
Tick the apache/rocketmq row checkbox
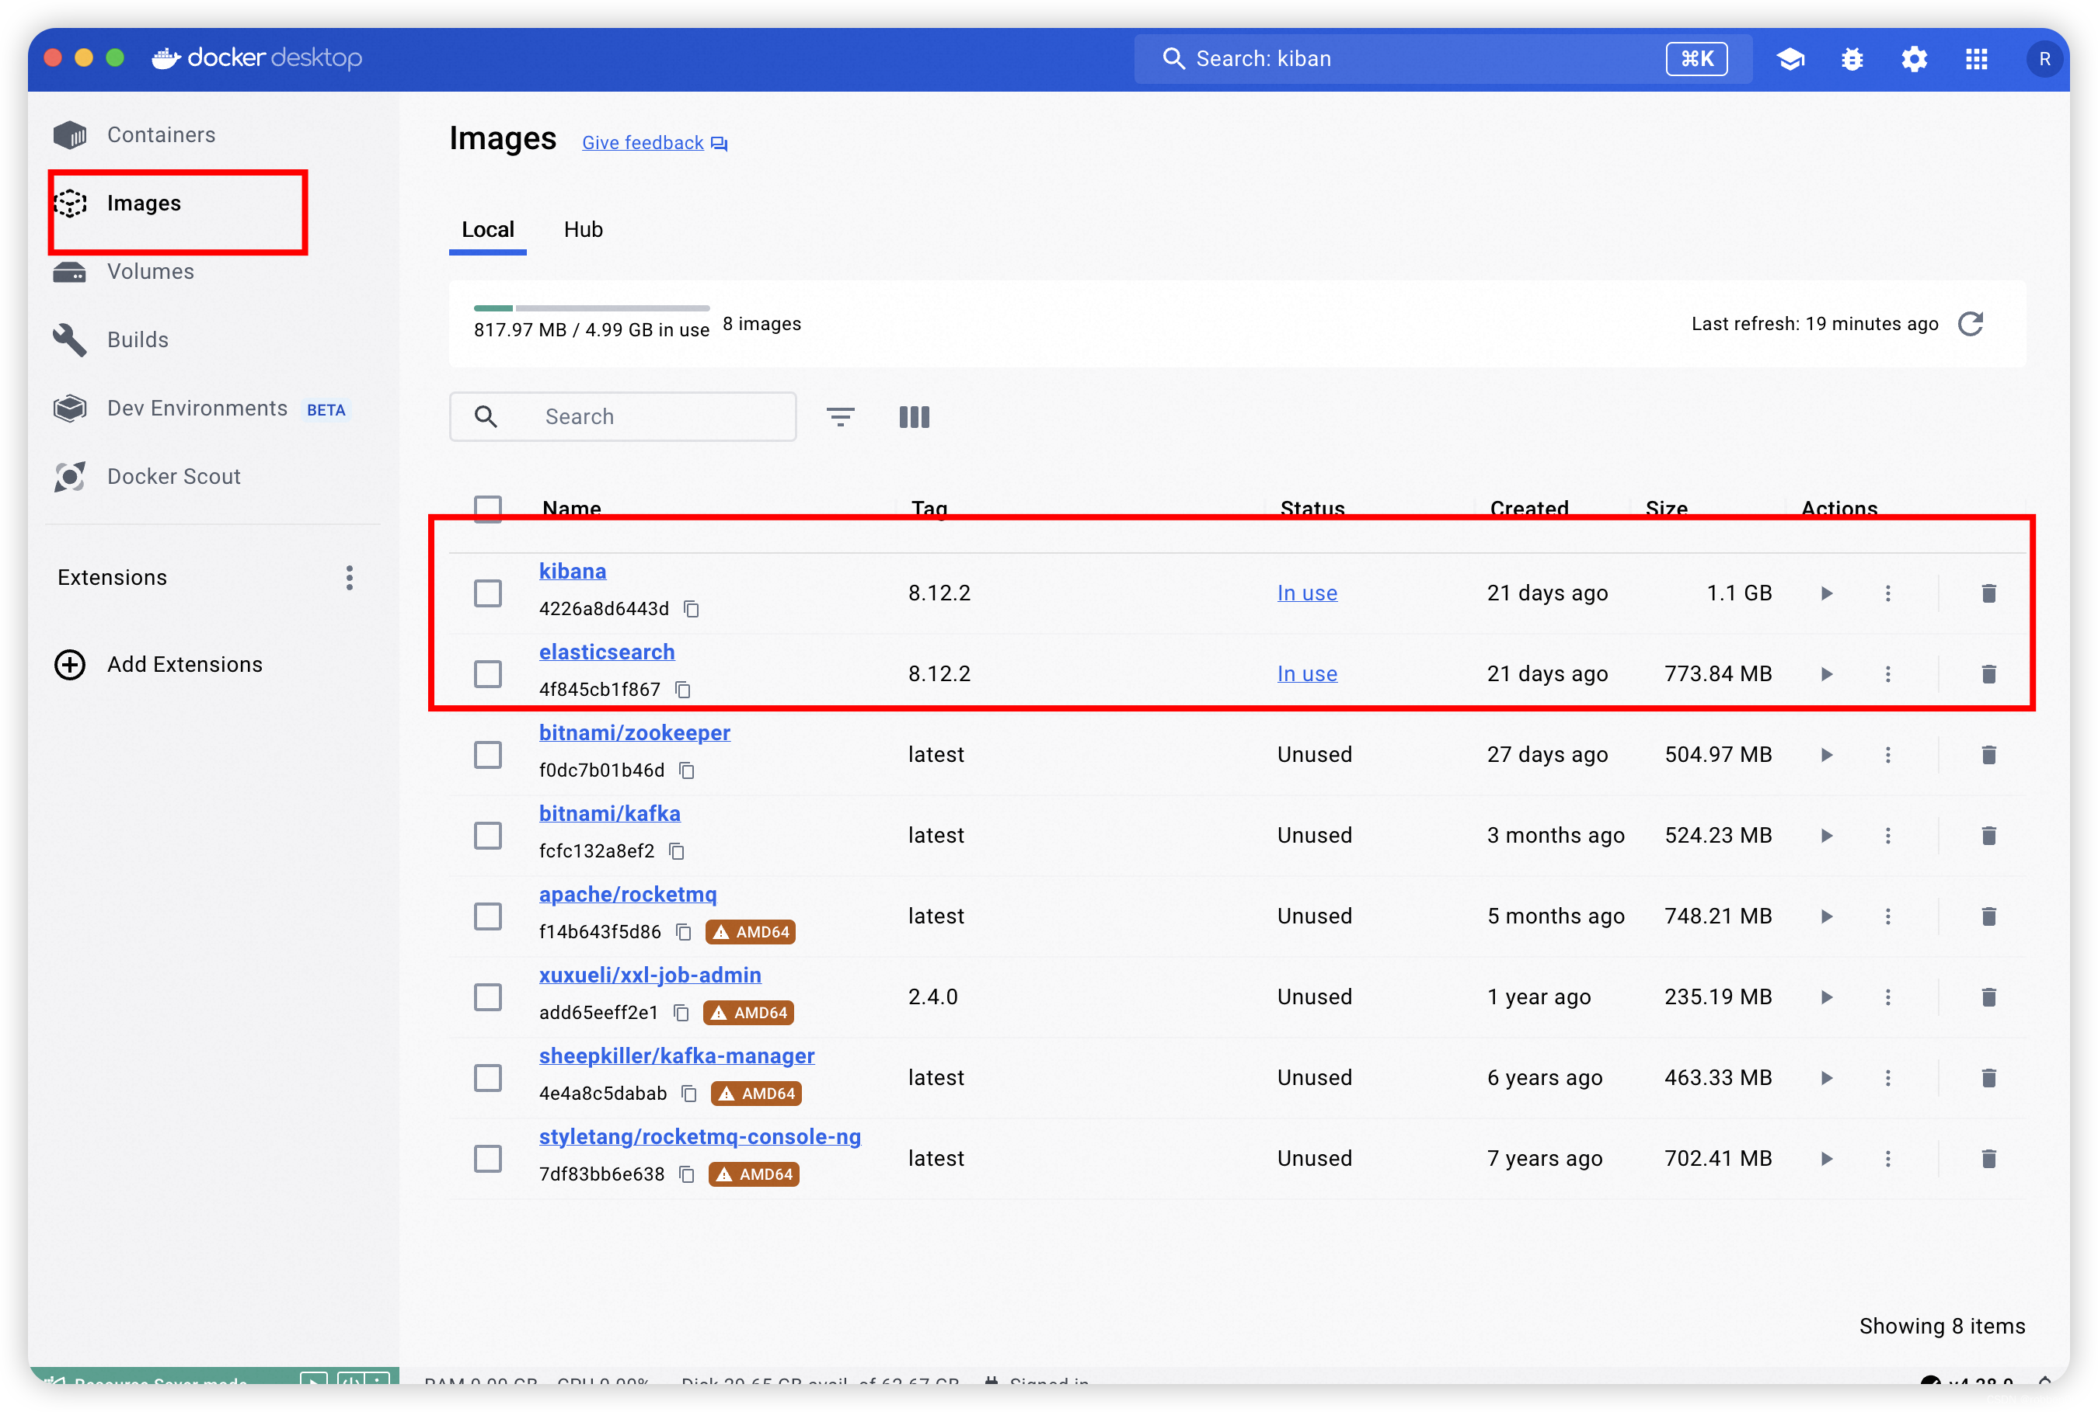coord(487,916)
